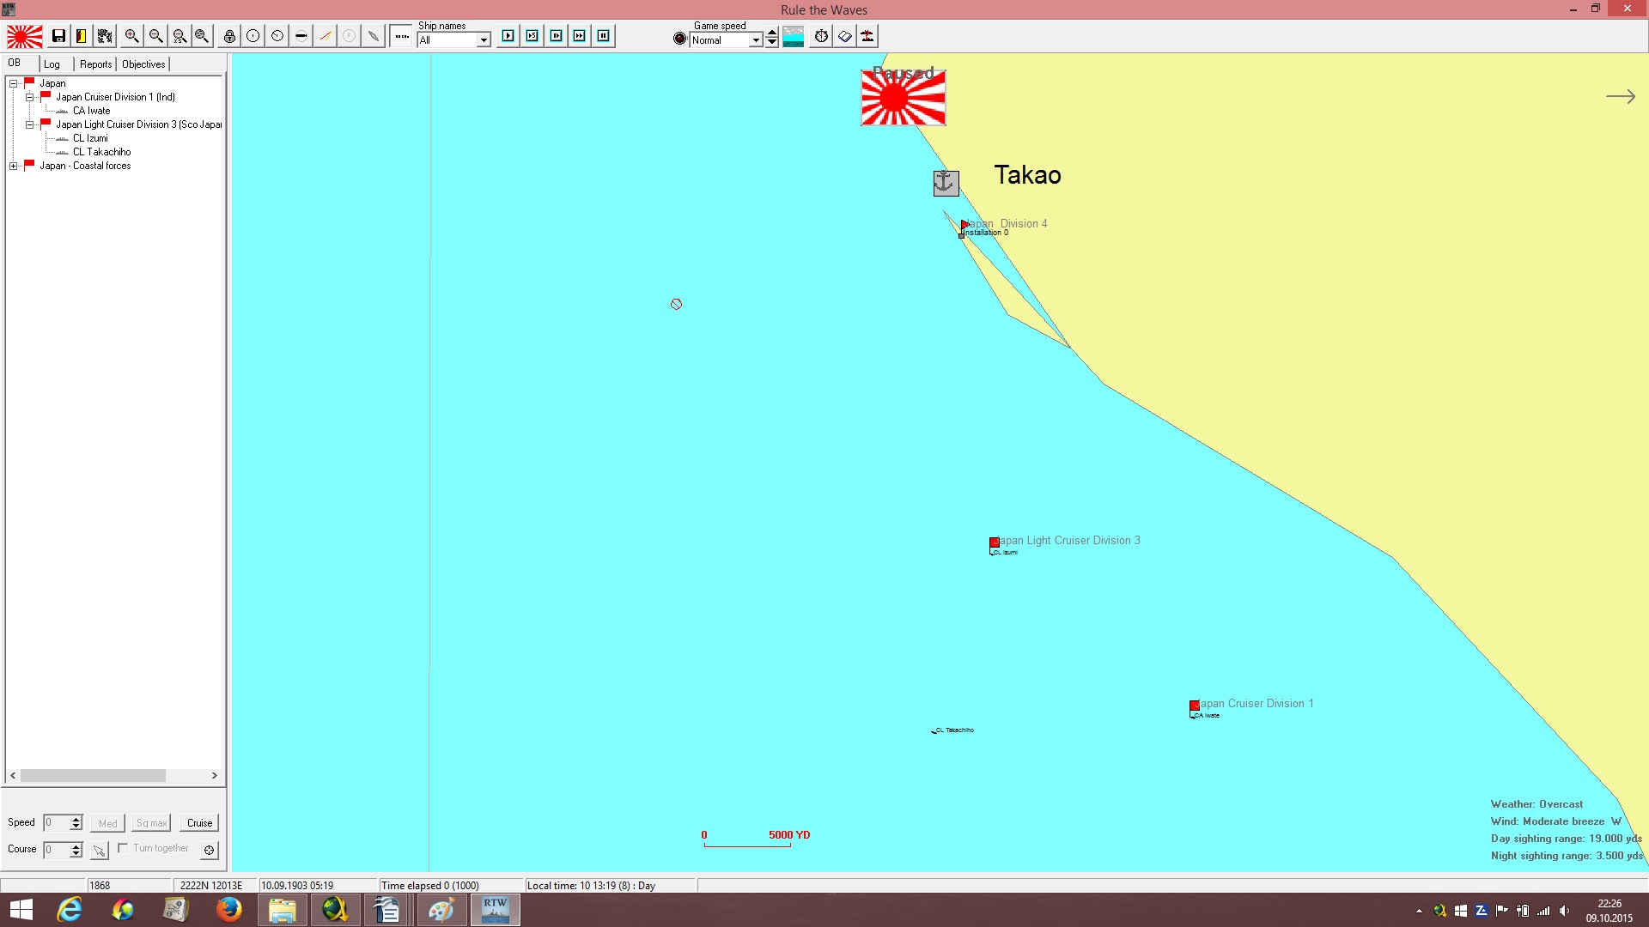Click the zoom out magnifier icon
Viewport: 1649px width, 927px height.
tap(155, 36)
